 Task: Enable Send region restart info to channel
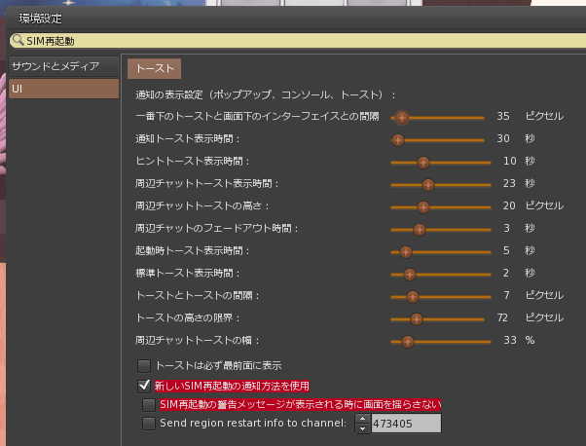pos(149,423)
